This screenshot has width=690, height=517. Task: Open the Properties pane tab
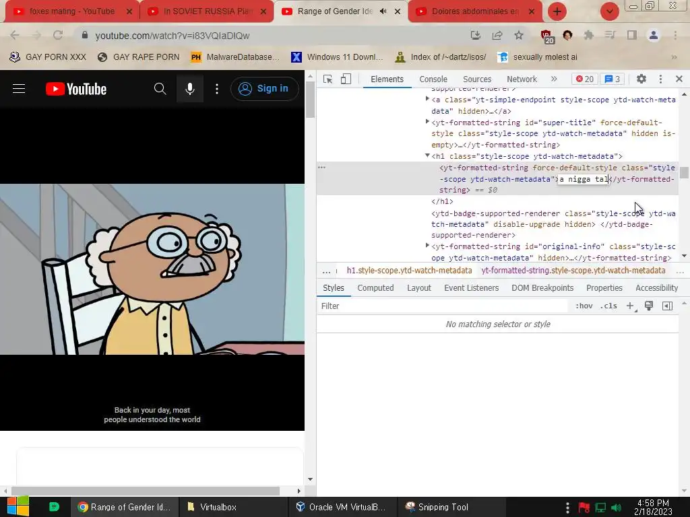604,288
